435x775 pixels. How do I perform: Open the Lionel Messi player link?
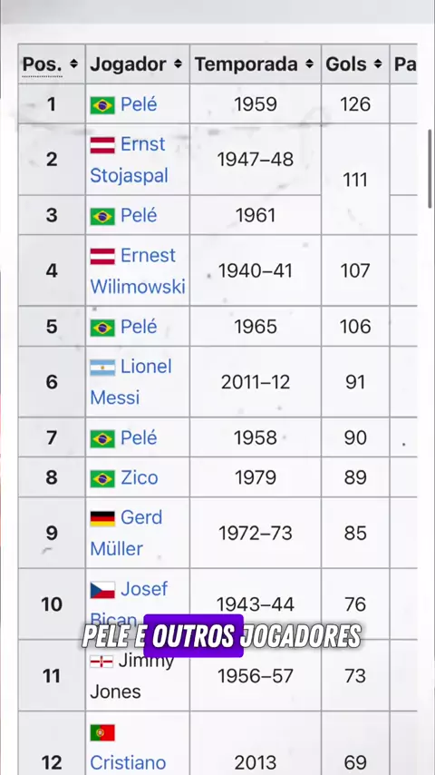(131, 382)
